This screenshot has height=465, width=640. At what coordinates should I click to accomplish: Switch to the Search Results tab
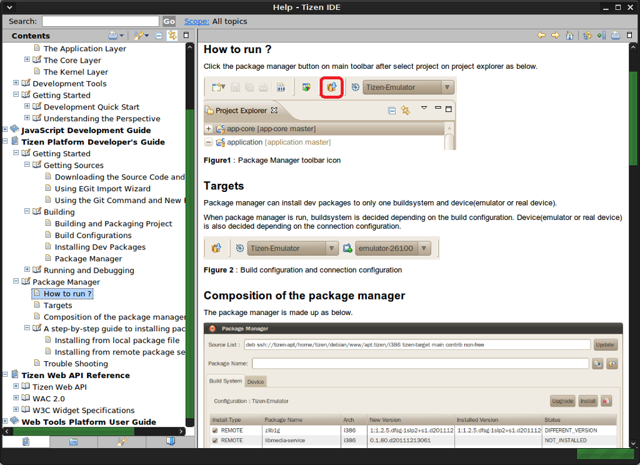pyautogui.click(x=122, y=442)
